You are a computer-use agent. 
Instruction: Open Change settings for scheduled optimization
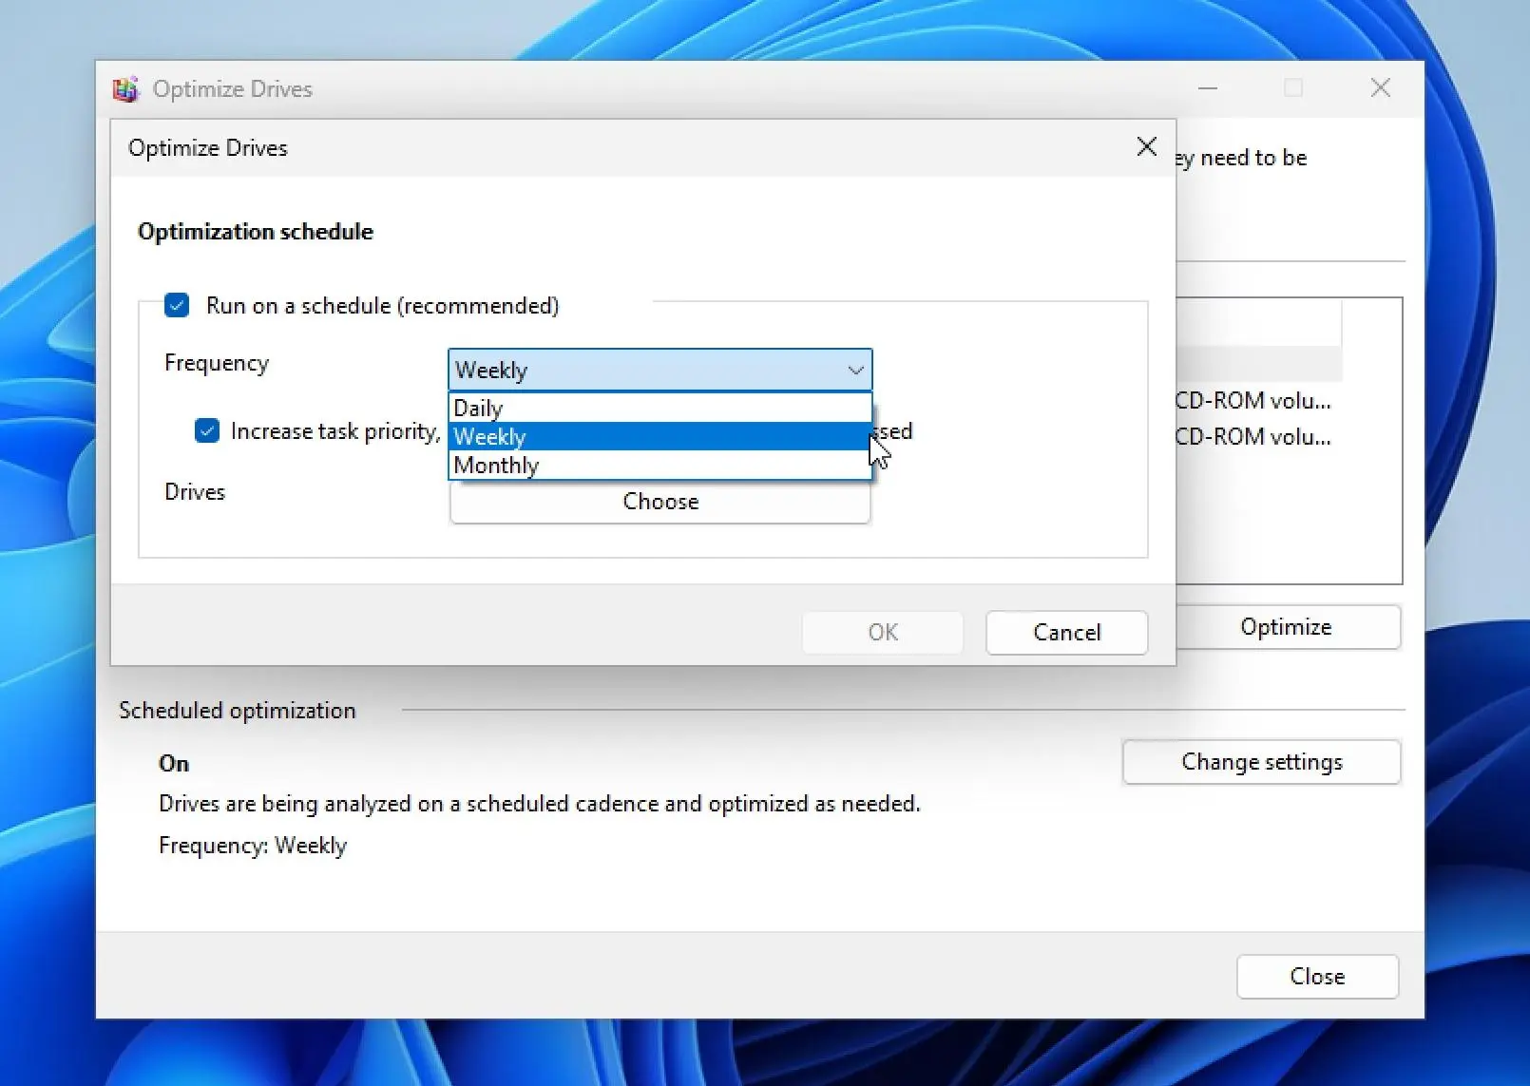pyautogui.click(x=1262, y=762)
